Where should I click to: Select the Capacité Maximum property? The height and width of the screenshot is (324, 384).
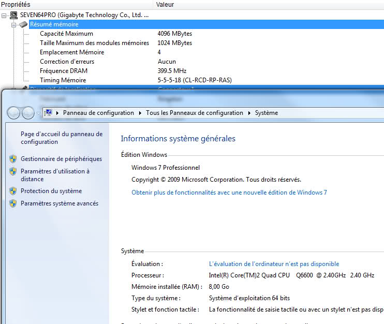[x=66, y=34]
